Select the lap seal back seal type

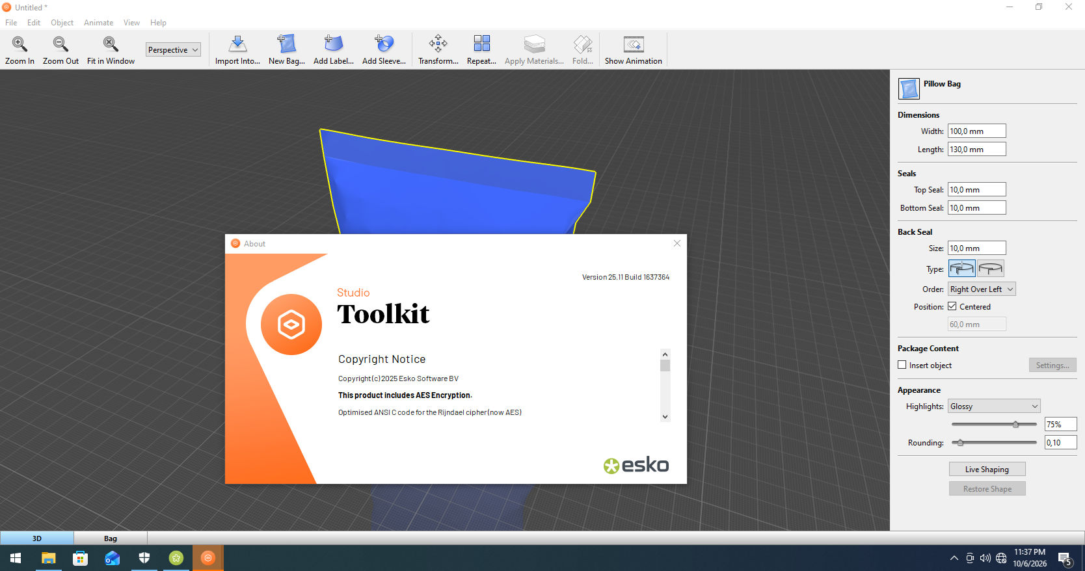tap(991, 269)
